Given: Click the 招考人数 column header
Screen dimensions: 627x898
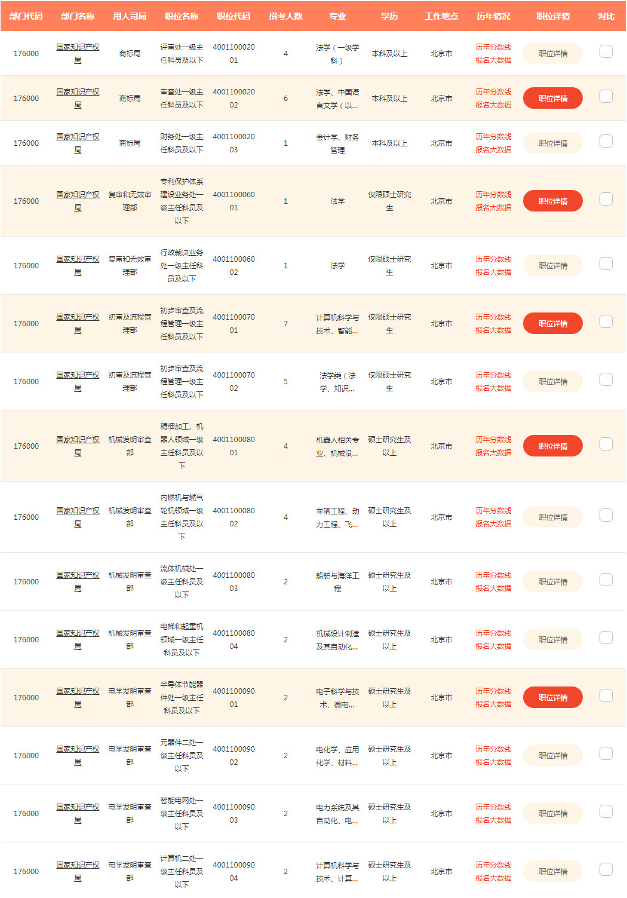Looking at the screenshot, I should click(x=285, y=16).
